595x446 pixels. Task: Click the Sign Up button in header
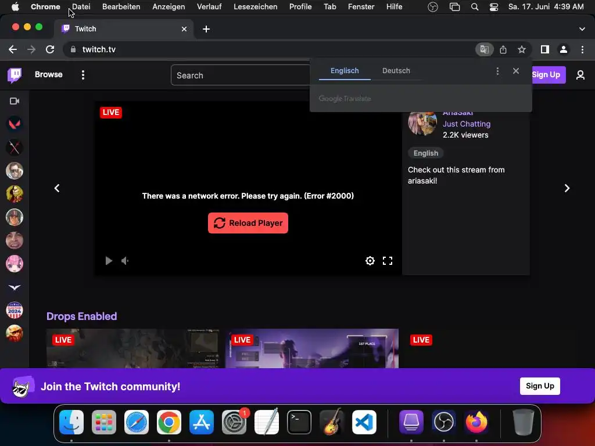tap(546, 75)
